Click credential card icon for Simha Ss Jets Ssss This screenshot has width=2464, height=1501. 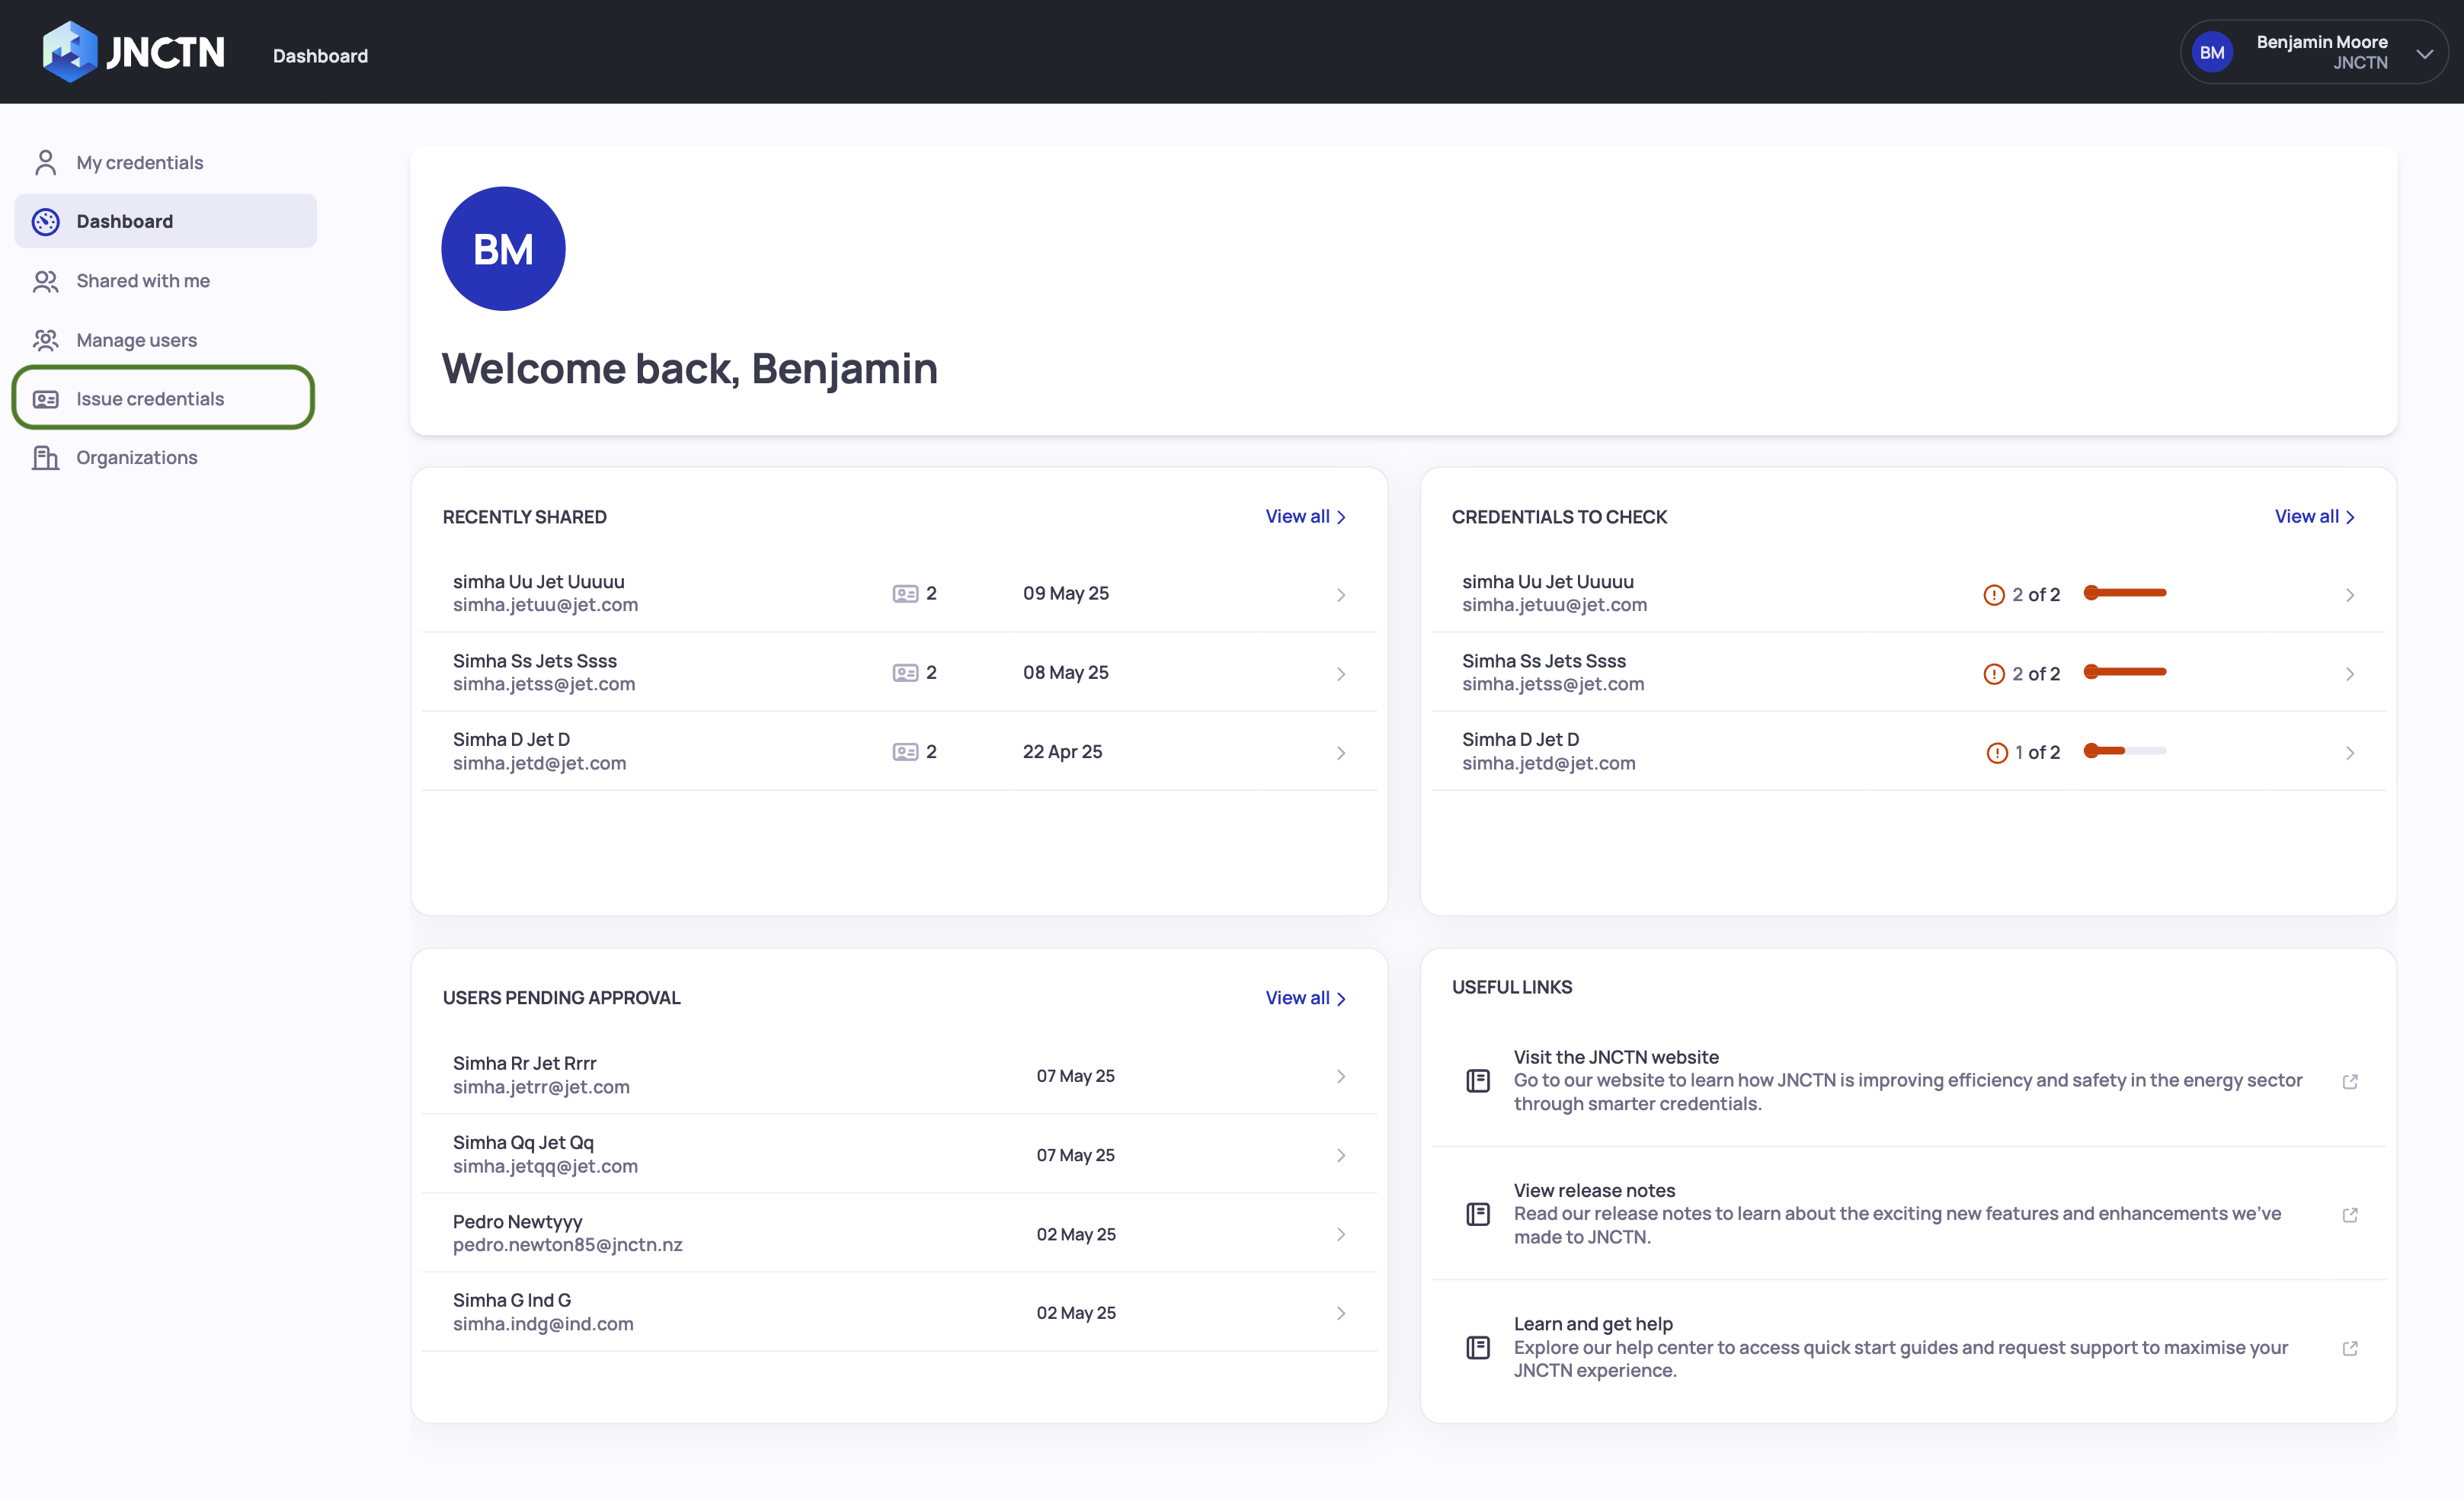click(x=905, y=673)
